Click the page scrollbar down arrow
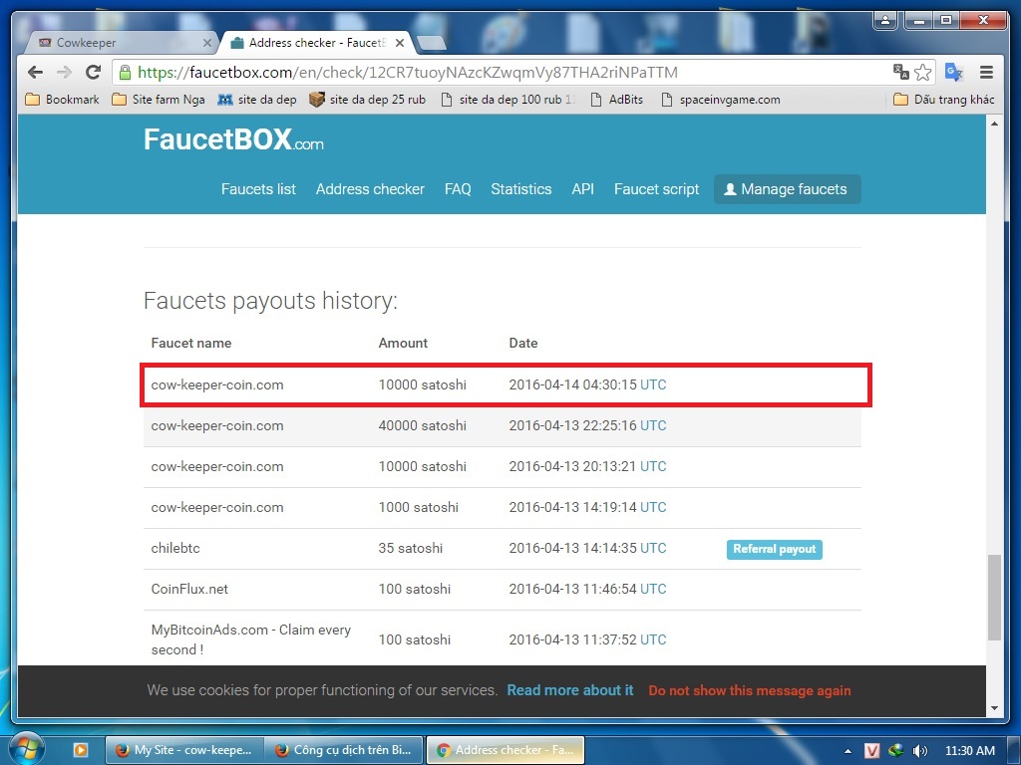The image size is (1021, 765). coord(994,708)
